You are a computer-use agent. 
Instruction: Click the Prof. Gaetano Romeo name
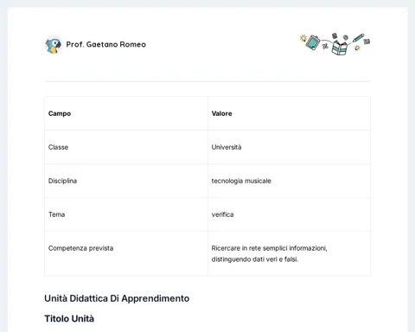tap(106, 44)
